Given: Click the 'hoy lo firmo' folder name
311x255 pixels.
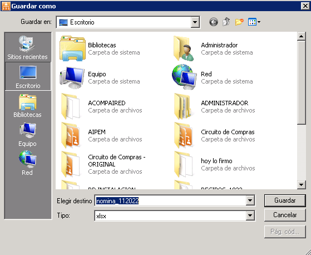Looking at the screenshot, I should coord(216,161).
